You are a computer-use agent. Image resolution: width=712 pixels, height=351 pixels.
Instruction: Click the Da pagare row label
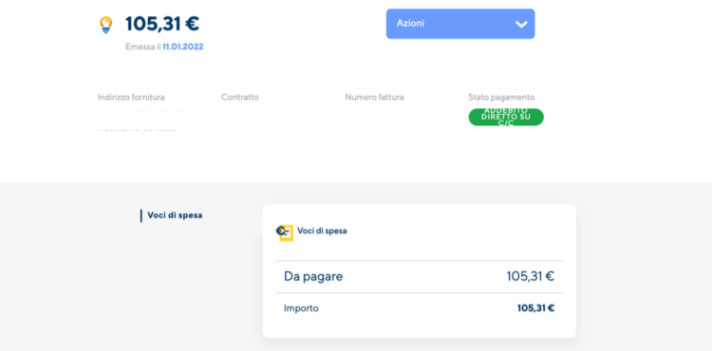(313, 276)
